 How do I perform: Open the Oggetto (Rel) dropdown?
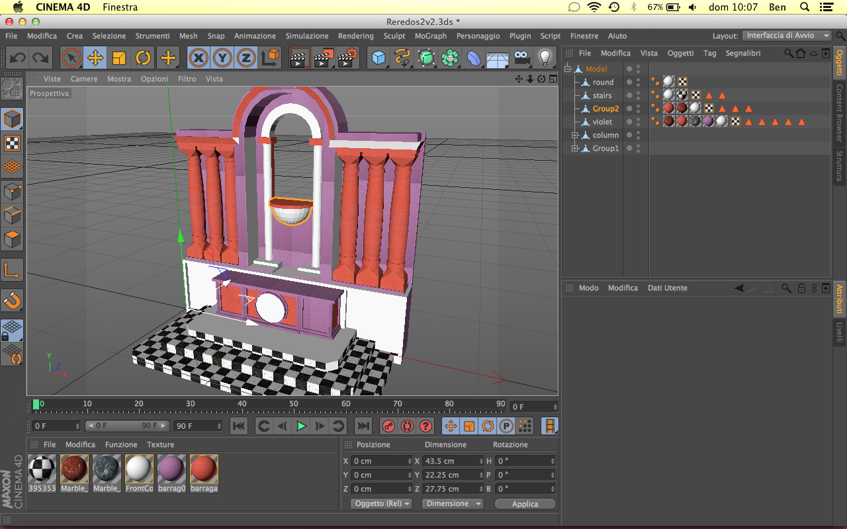coord(382,504)
